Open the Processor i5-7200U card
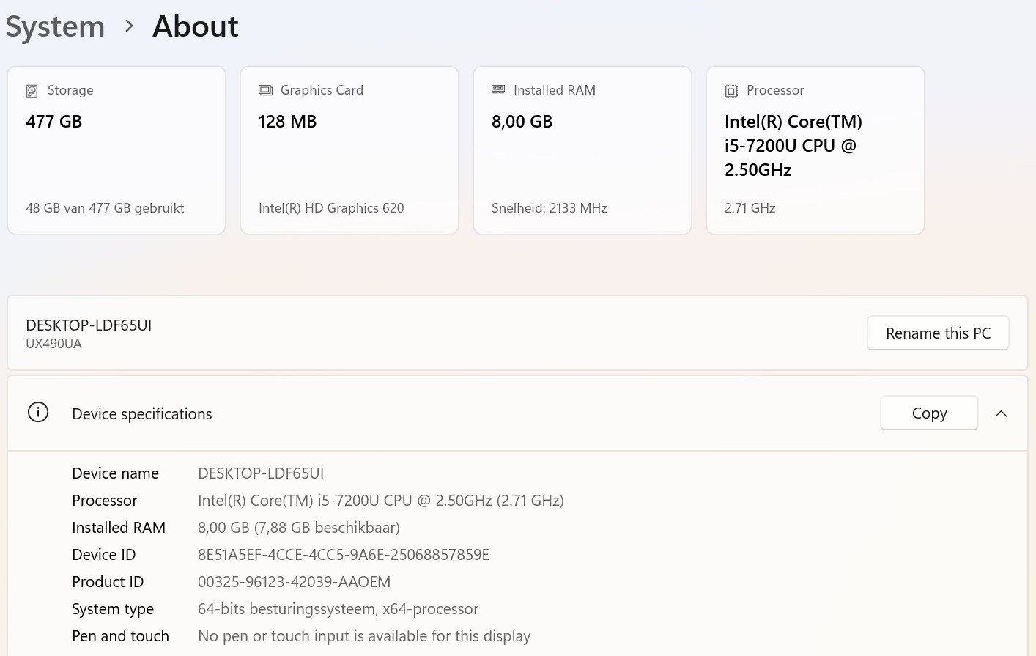The width and height of the screenshot is (1036, 656). click(815, 150)
